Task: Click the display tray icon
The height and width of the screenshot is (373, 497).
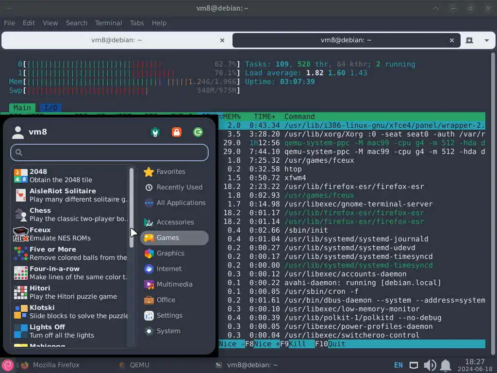Action: click(414, 365)
